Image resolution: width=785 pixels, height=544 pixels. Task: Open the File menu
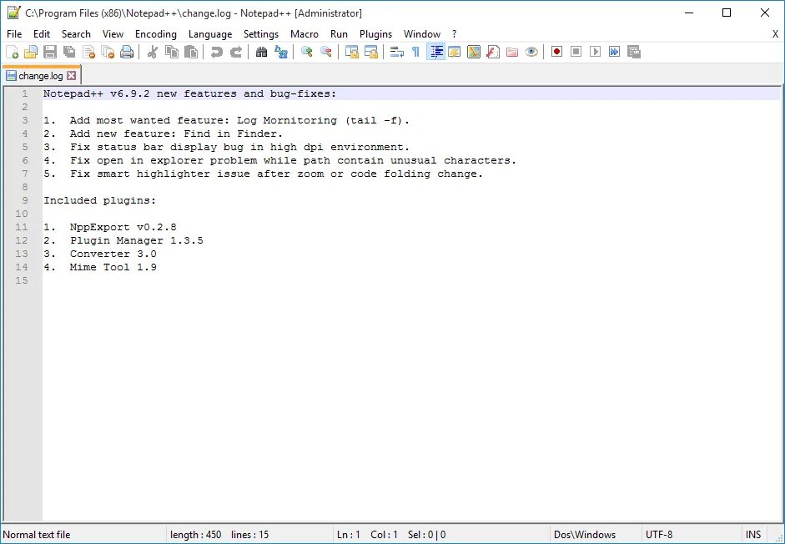click(x=14, y=34)
